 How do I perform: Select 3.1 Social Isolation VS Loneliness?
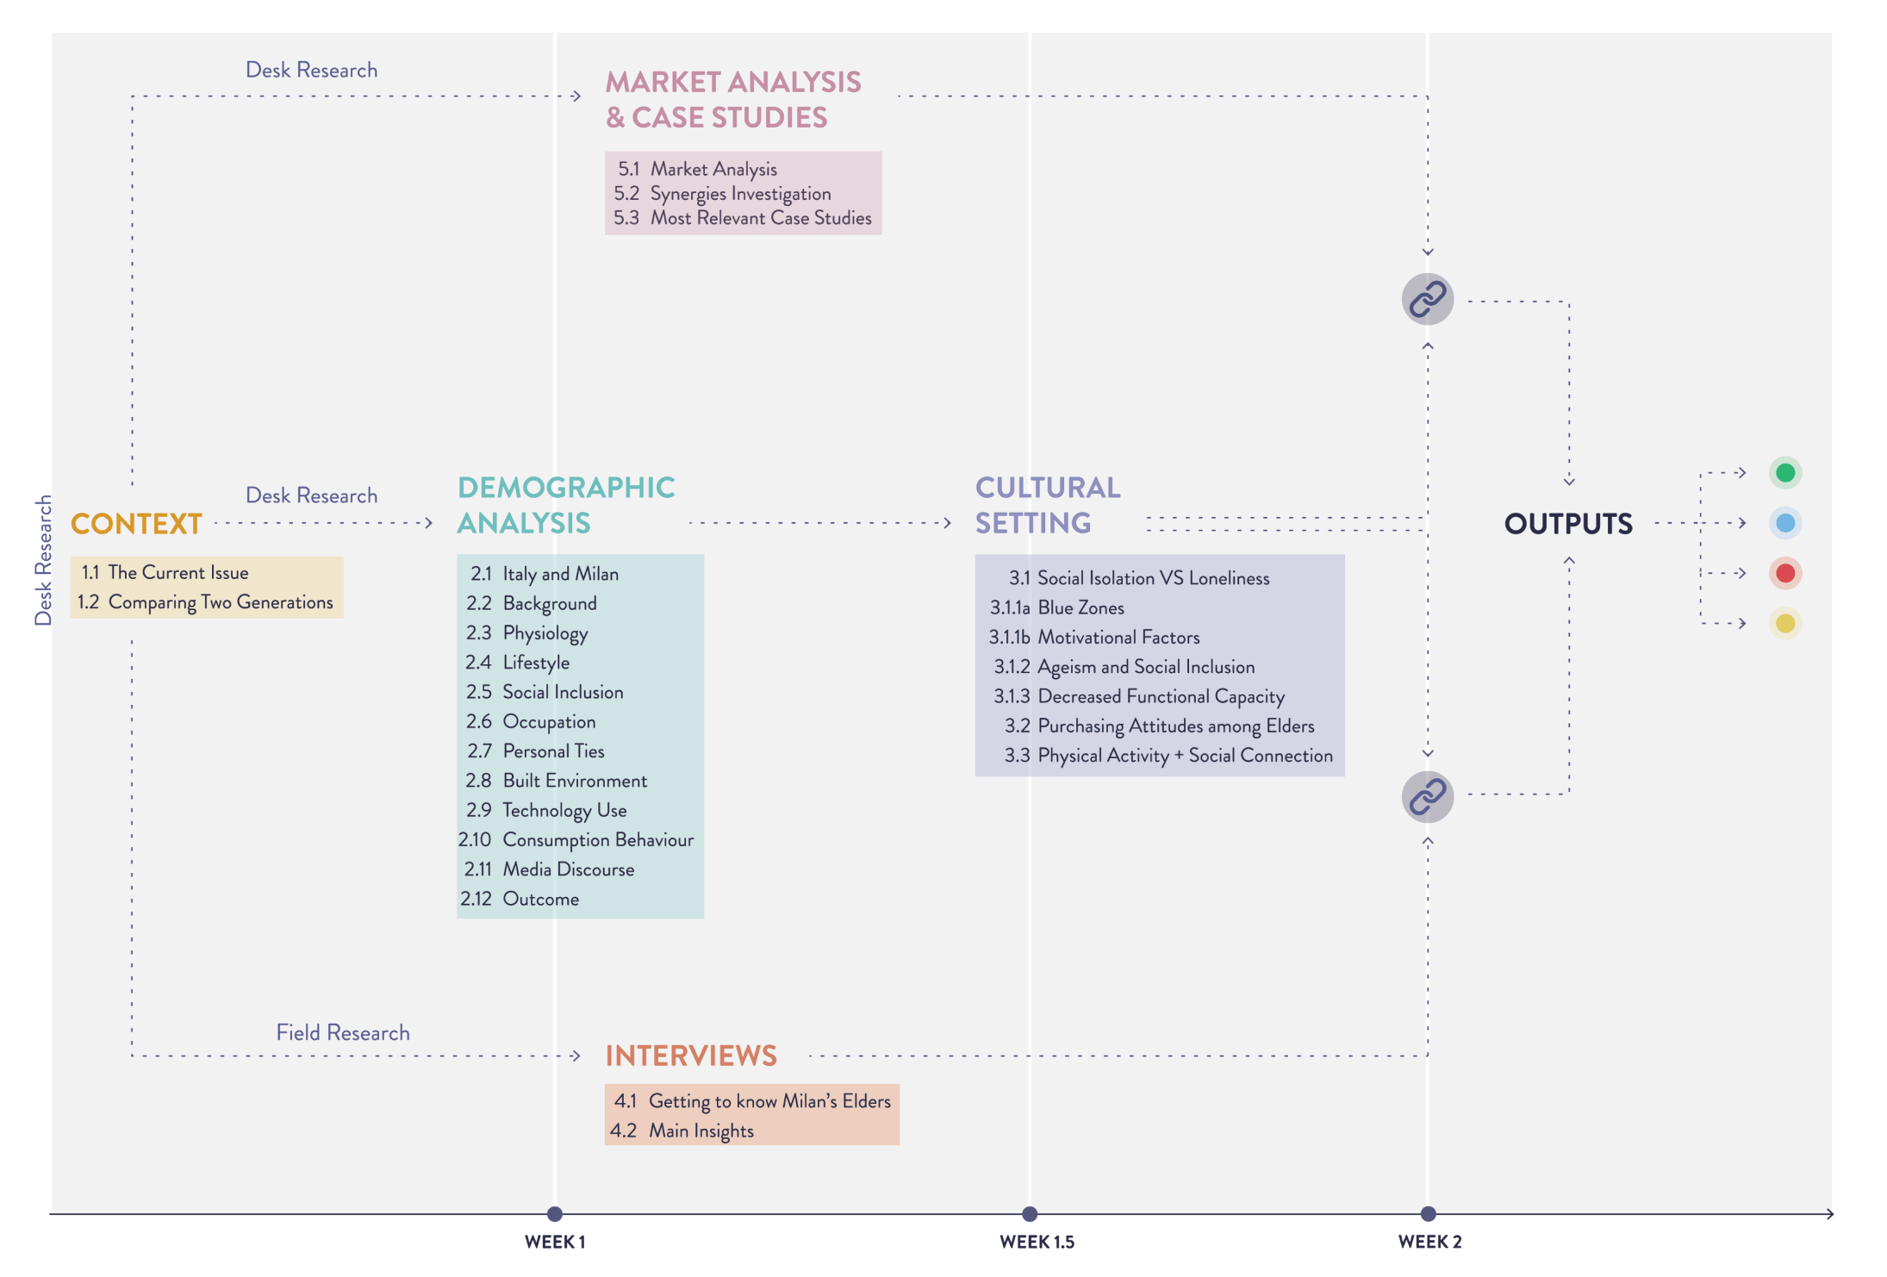[1139, 577]
